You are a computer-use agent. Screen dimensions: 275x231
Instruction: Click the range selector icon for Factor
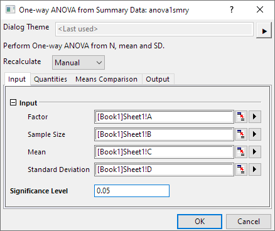241,117
